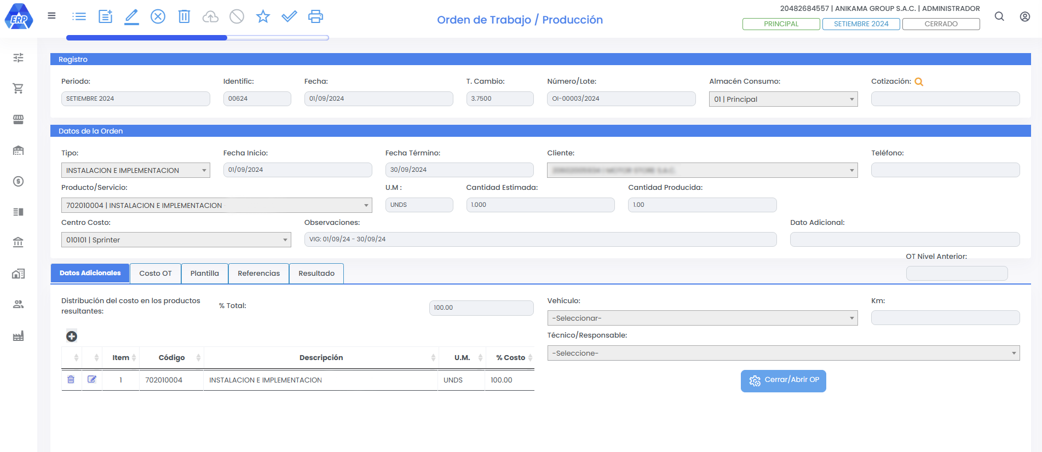This screenshot has width=1042, height=452.
Task: Open the sidebar store module
Action: [18, 119]
